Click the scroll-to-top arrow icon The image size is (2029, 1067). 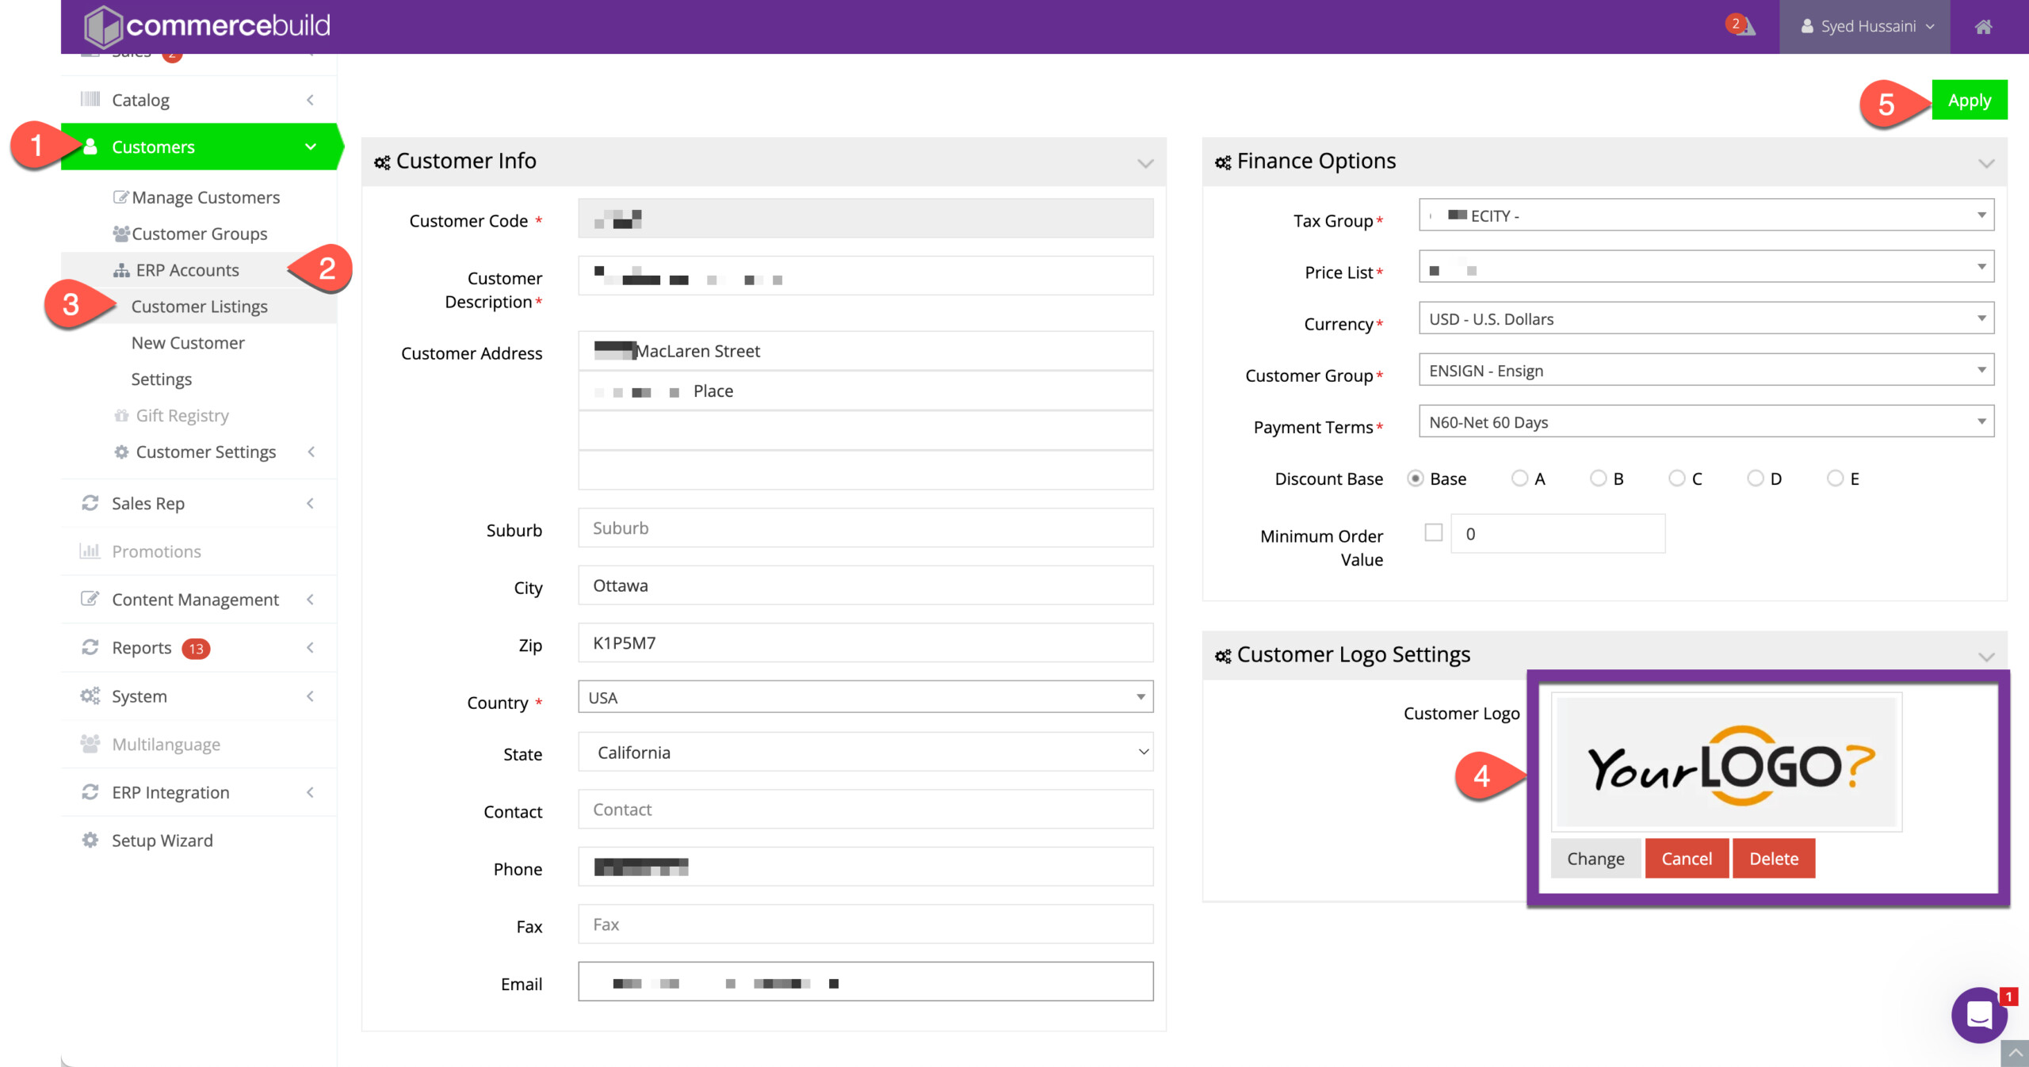pos(2015,1054)
